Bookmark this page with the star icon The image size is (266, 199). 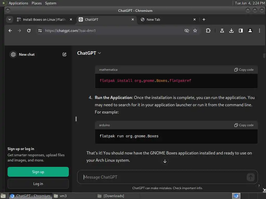[195, 31]
